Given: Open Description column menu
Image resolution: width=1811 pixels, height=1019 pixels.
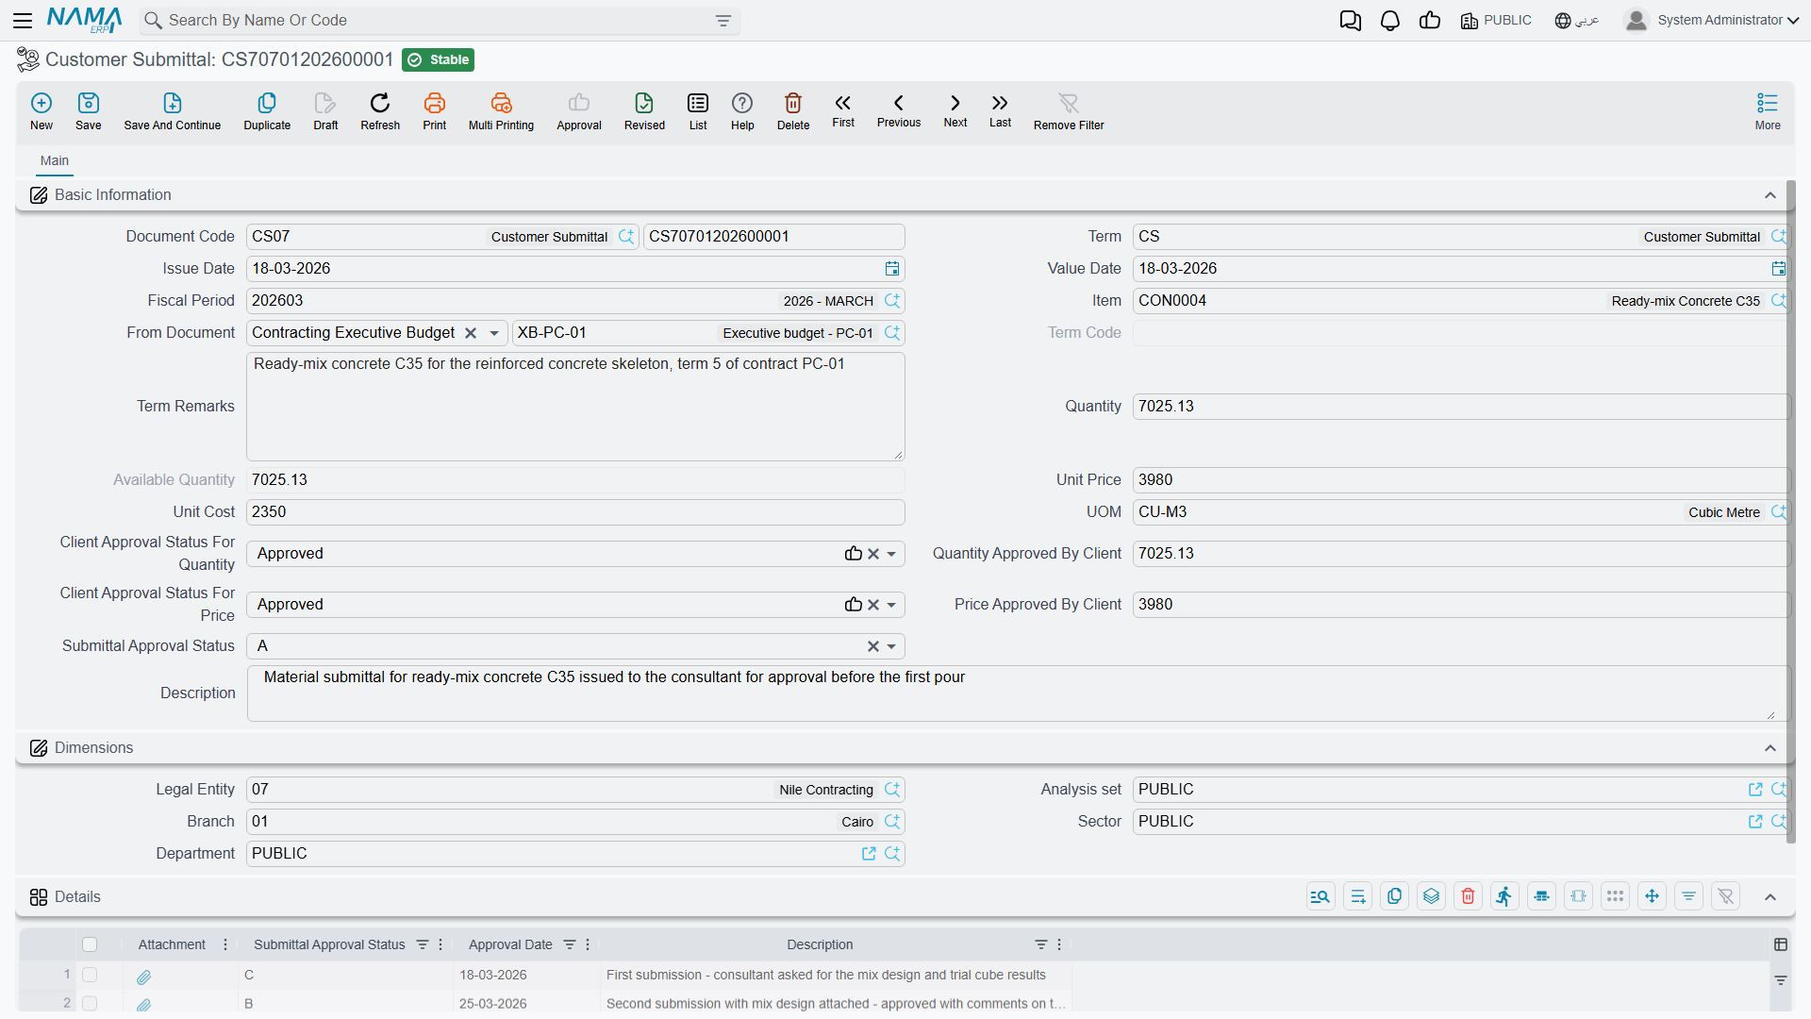Looking at the screenshot, I should point(1059,944).
